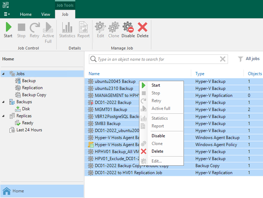Choose Delete in the context menu
Image resolution: width=263 pixels, height=198 pixels.
coord(157,151)
